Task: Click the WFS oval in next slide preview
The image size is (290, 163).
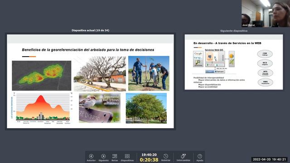Action: tap(265, 73)
